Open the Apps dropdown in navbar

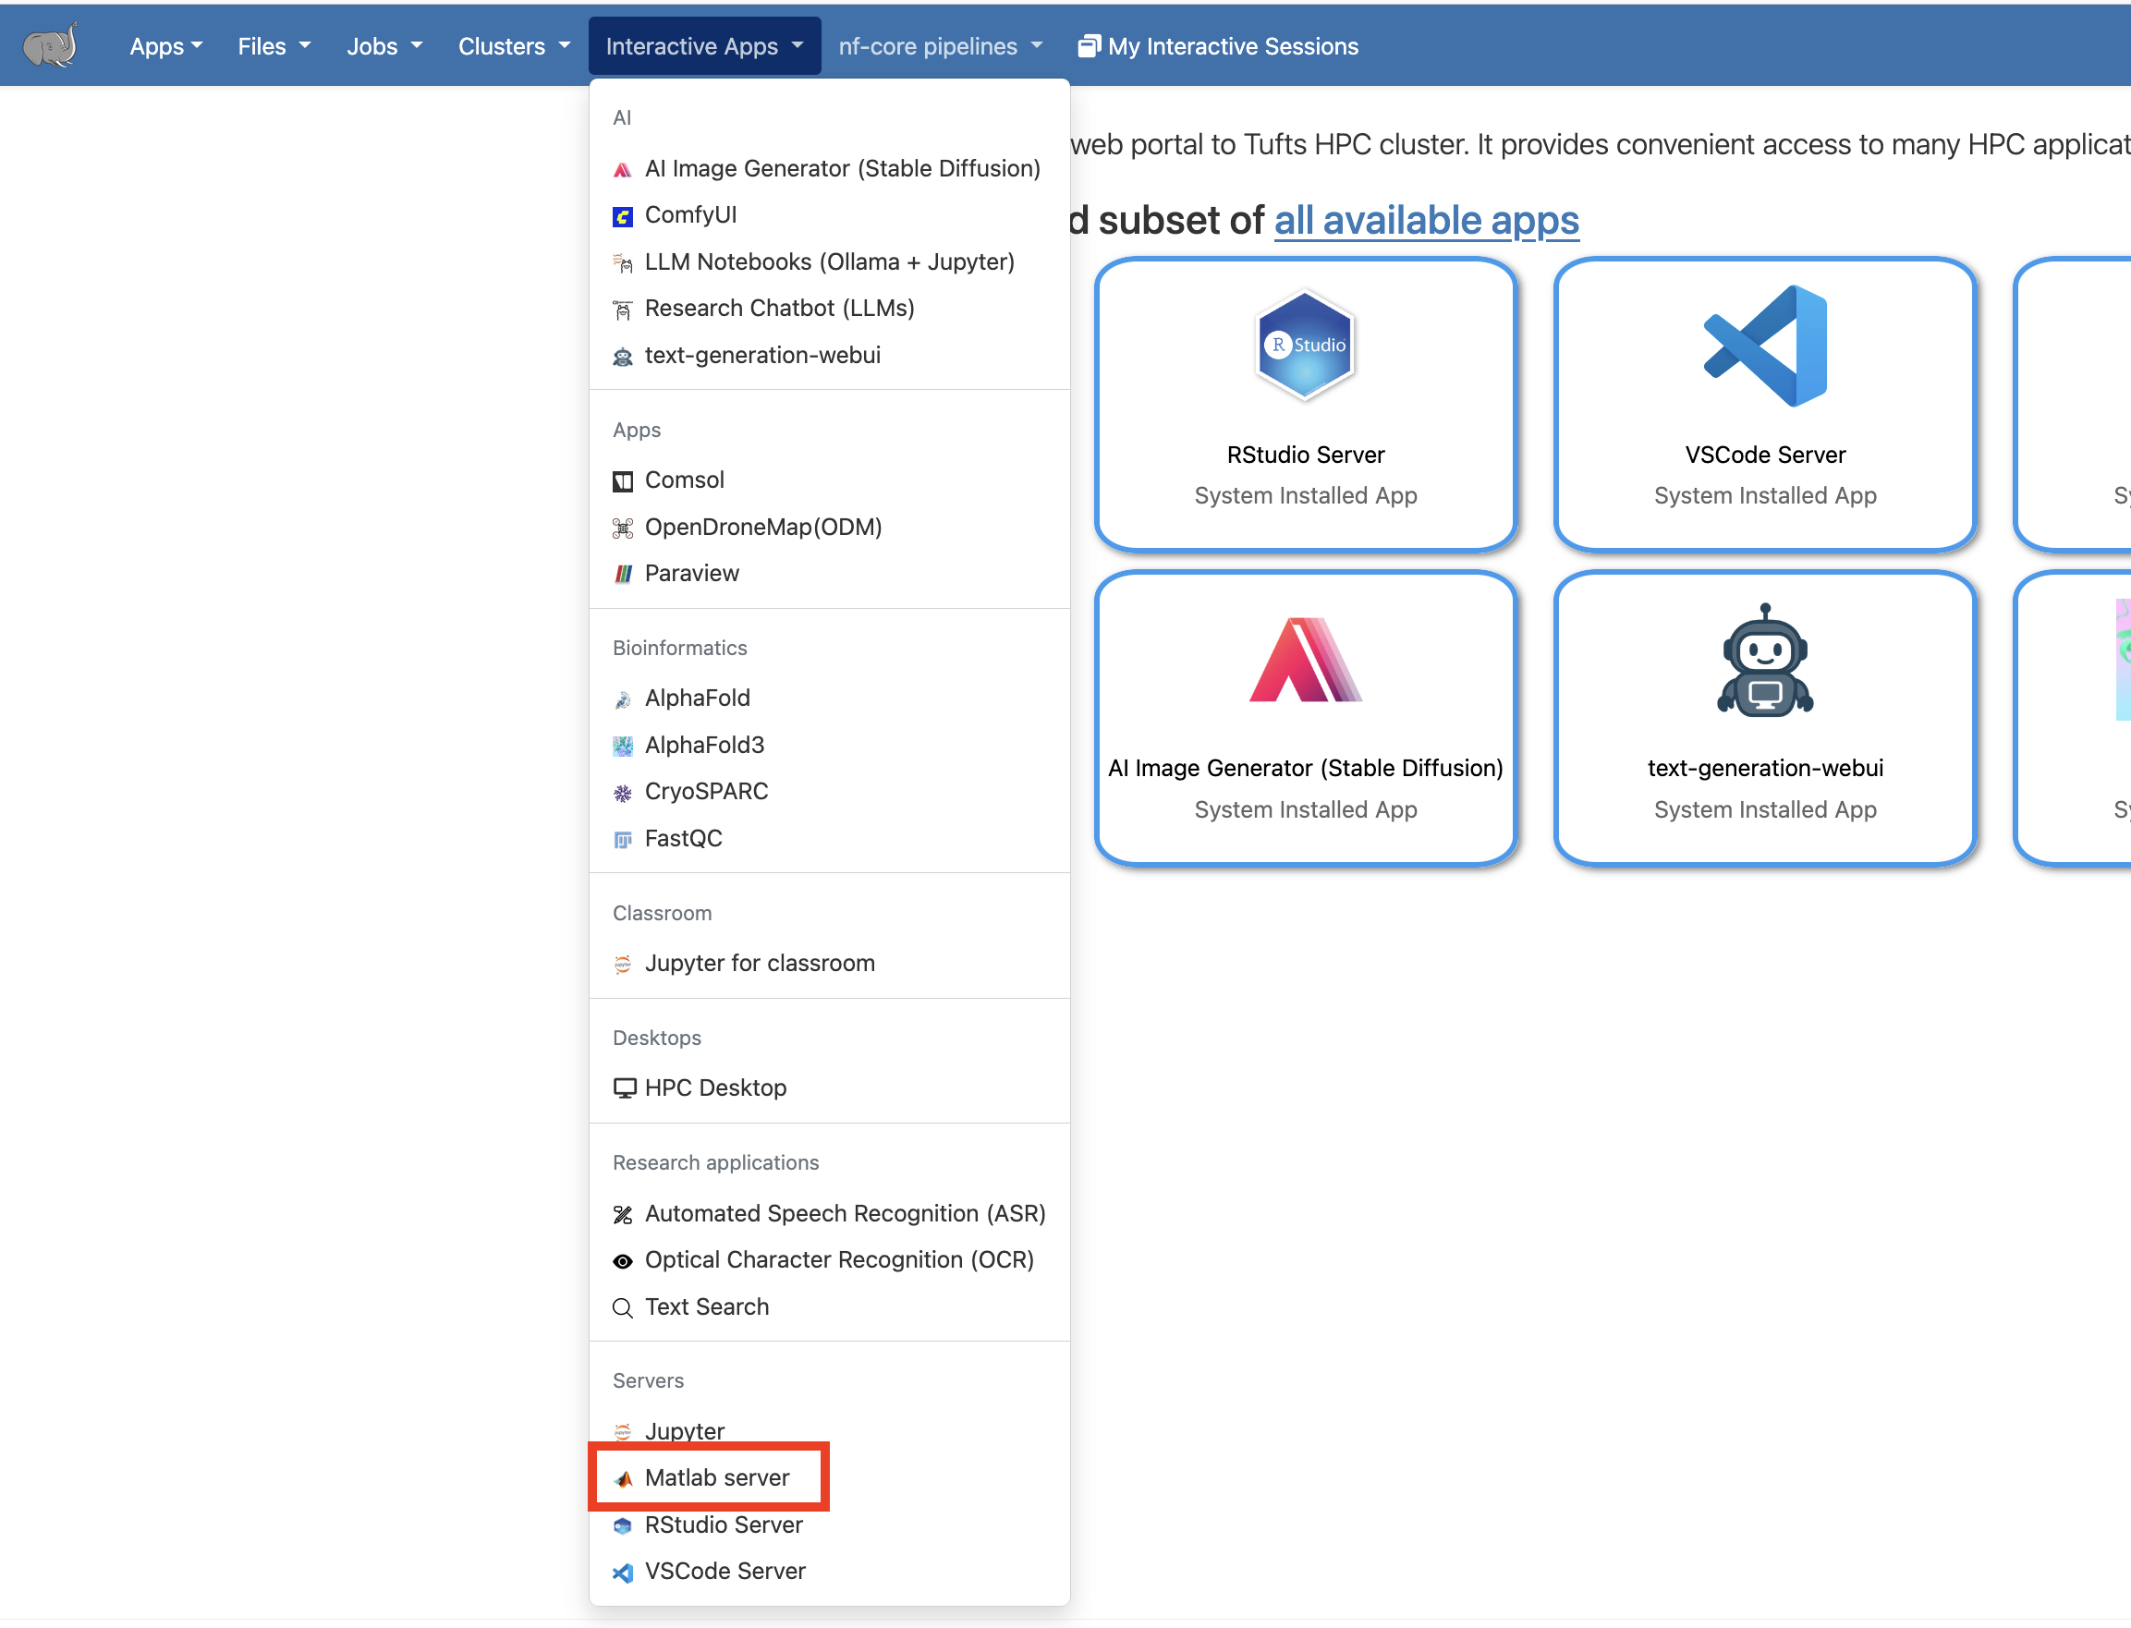[x=165, y=45]
